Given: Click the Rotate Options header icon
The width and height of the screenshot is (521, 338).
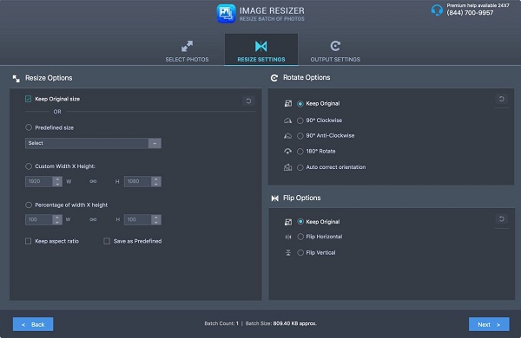Looking at the screenshot, I should pyautogui.click(x=274, y=78).
